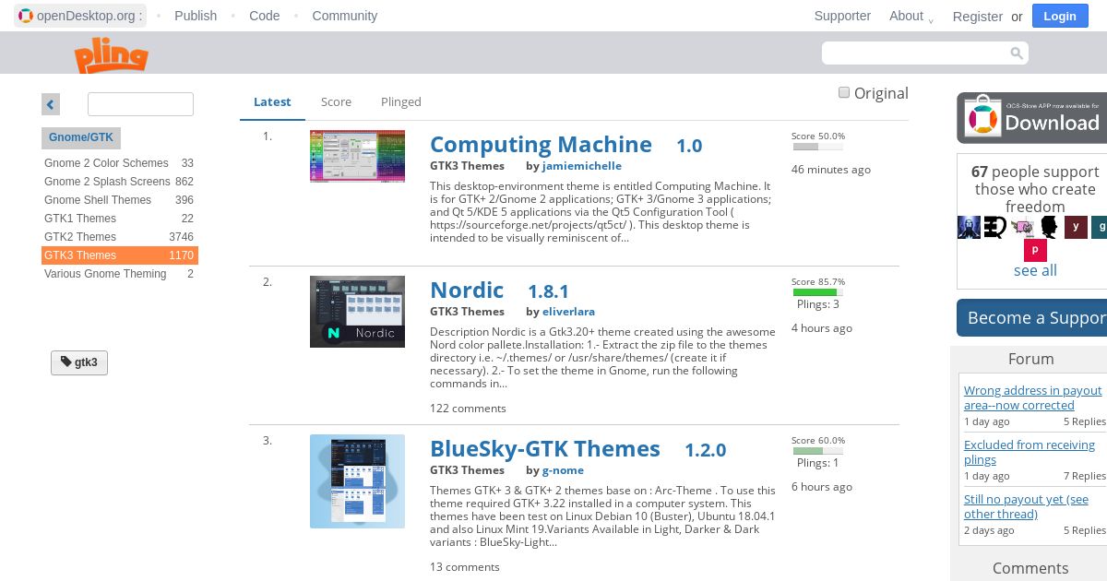
Task: Open the black EQ logo supporter avatar
Action: coord(995,227)
